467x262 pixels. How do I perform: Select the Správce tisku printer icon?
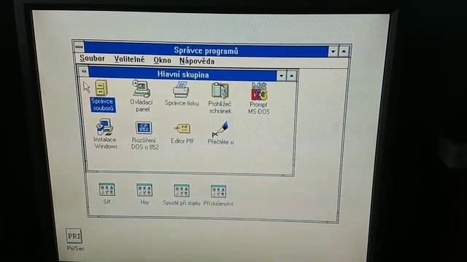pos(181,90)
